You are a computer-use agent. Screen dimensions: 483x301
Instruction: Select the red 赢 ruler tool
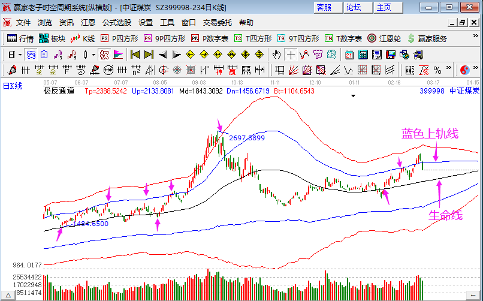tap(233, 70)
